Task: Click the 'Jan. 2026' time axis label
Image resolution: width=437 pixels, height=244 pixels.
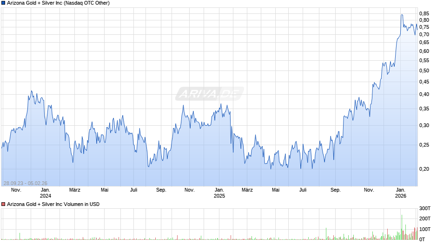Action: 400,193
